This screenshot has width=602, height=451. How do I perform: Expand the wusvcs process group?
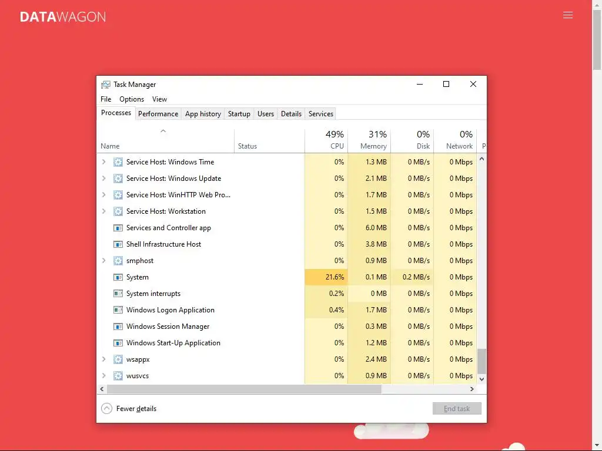(103, 376)
